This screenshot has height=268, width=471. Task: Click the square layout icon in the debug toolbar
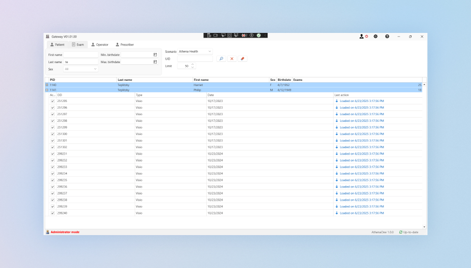pos(230,35)
